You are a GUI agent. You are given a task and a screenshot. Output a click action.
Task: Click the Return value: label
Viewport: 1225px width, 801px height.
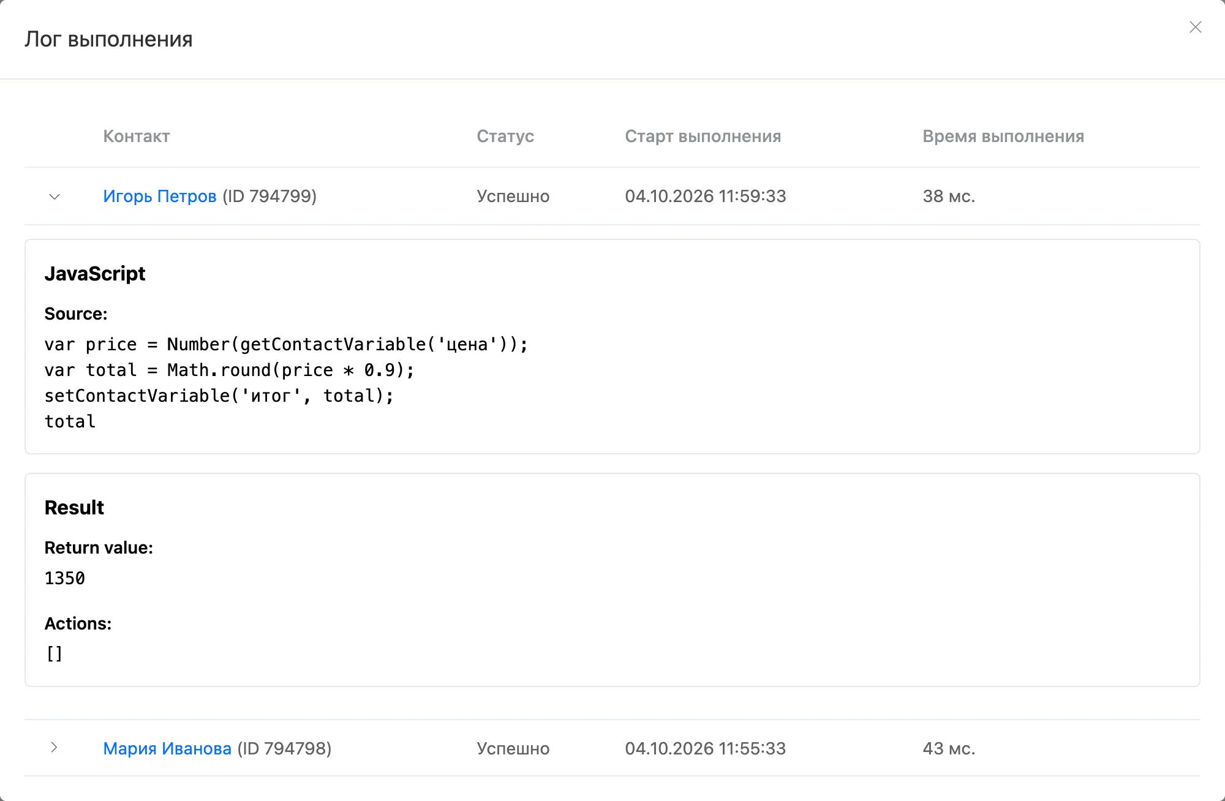(x=99, y=547)
